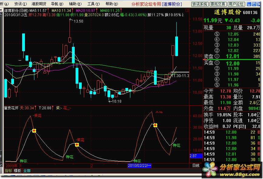
Task: Click the buy-five price 11.96
Action: tap(233, 85)
